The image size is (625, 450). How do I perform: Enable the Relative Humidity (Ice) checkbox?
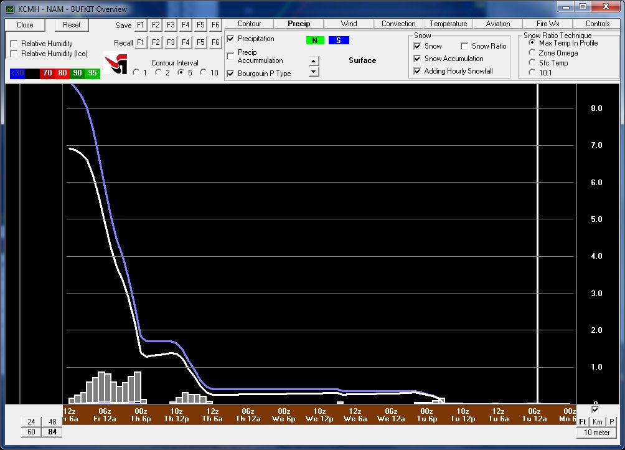click(x=14, y=54)
